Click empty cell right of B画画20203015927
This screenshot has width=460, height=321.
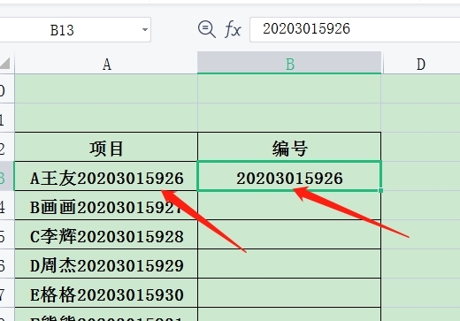pos(289,205)
